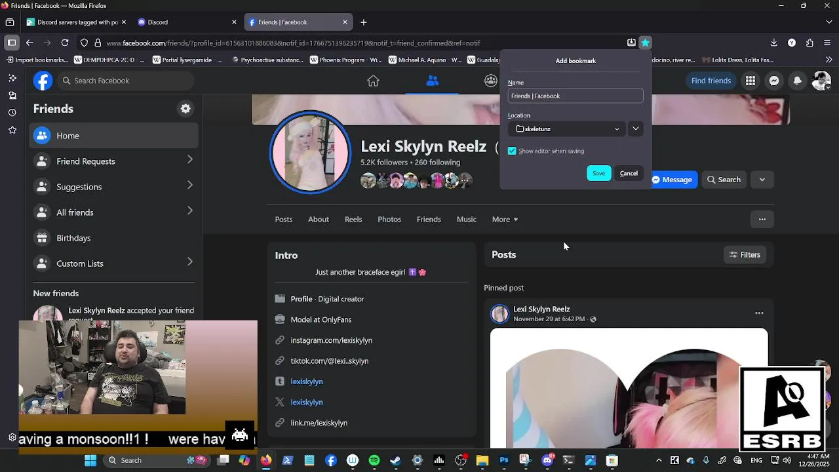This screenshot has width=839, height=472.
Task: Go to Facebook Home house icon
Action: tap(373, 81)
